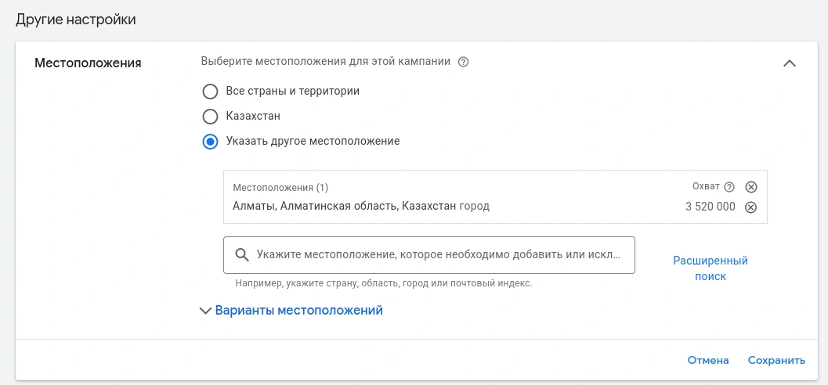The height and width of the screenshot is (385, 828).
Task: Click the Отмена button
Action: point(707,360)
